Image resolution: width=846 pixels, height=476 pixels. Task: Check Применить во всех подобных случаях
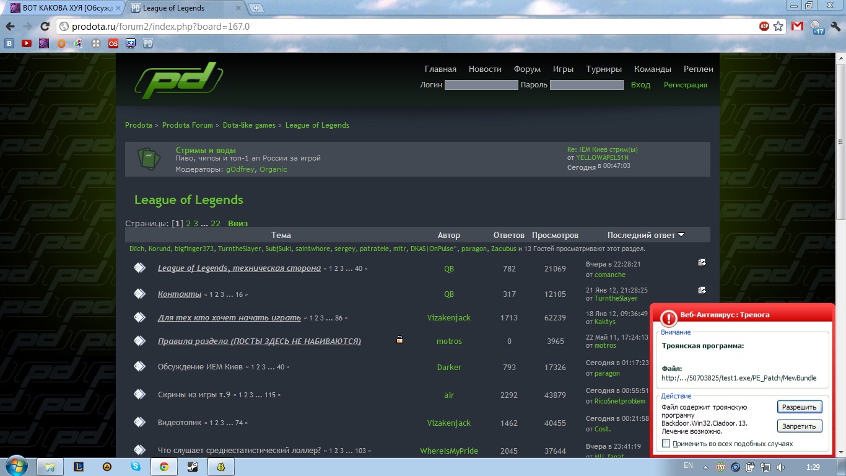[666, 444]
